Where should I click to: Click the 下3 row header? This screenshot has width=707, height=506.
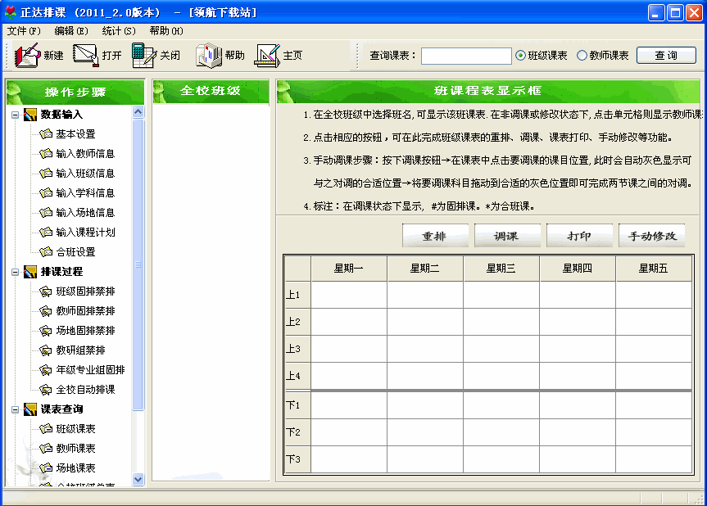[298, 459]
